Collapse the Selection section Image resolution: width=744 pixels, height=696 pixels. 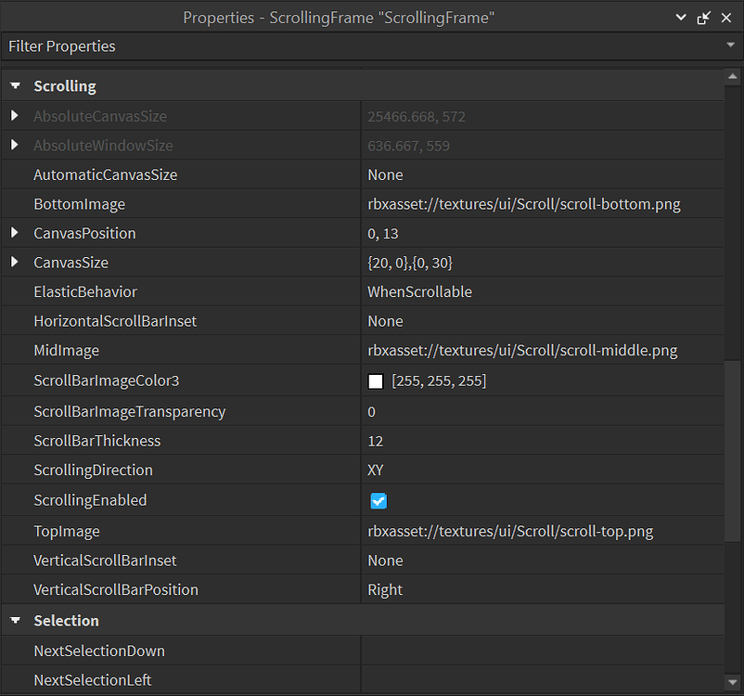(x=15, y=620)
